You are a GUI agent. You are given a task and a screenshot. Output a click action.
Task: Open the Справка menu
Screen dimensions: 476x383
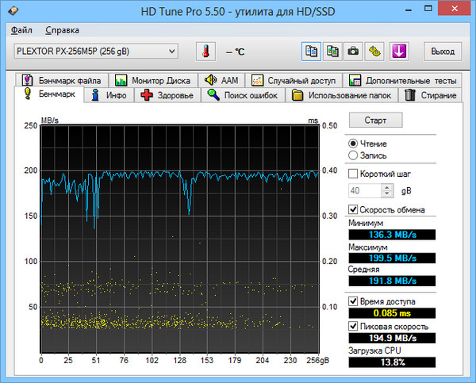click(62, 30)
